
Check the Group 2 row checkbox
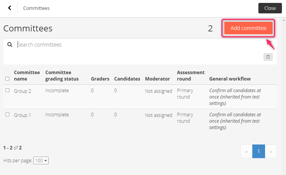8,90
